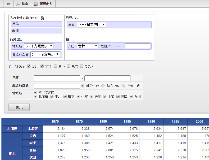Open the 地域名 sort dropdown
Image resolution: width=209 pixels, height=160 pixels.
point(39,46)
